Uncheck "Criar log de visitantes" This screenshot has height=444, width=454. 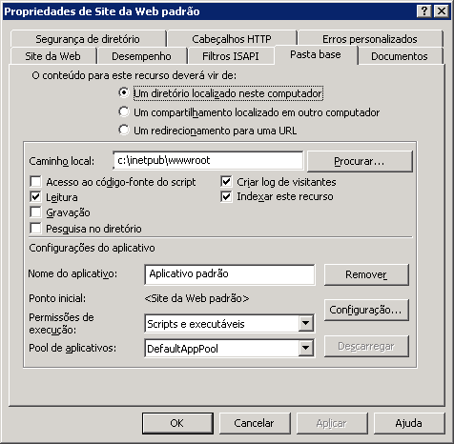click(x=226, y=182)
